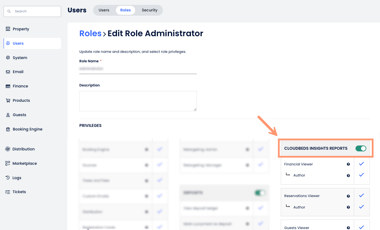Click the Email envelope icon

coord(8,72)
